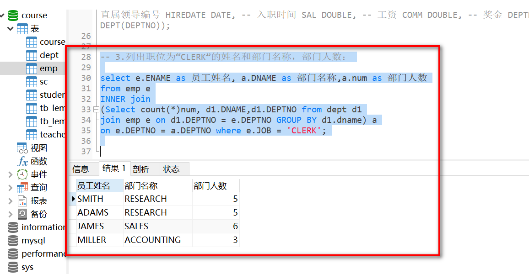The image size is (529, 274).
Task: Collapse the 表 (Tables) tree node
Action: coord(11,29)
